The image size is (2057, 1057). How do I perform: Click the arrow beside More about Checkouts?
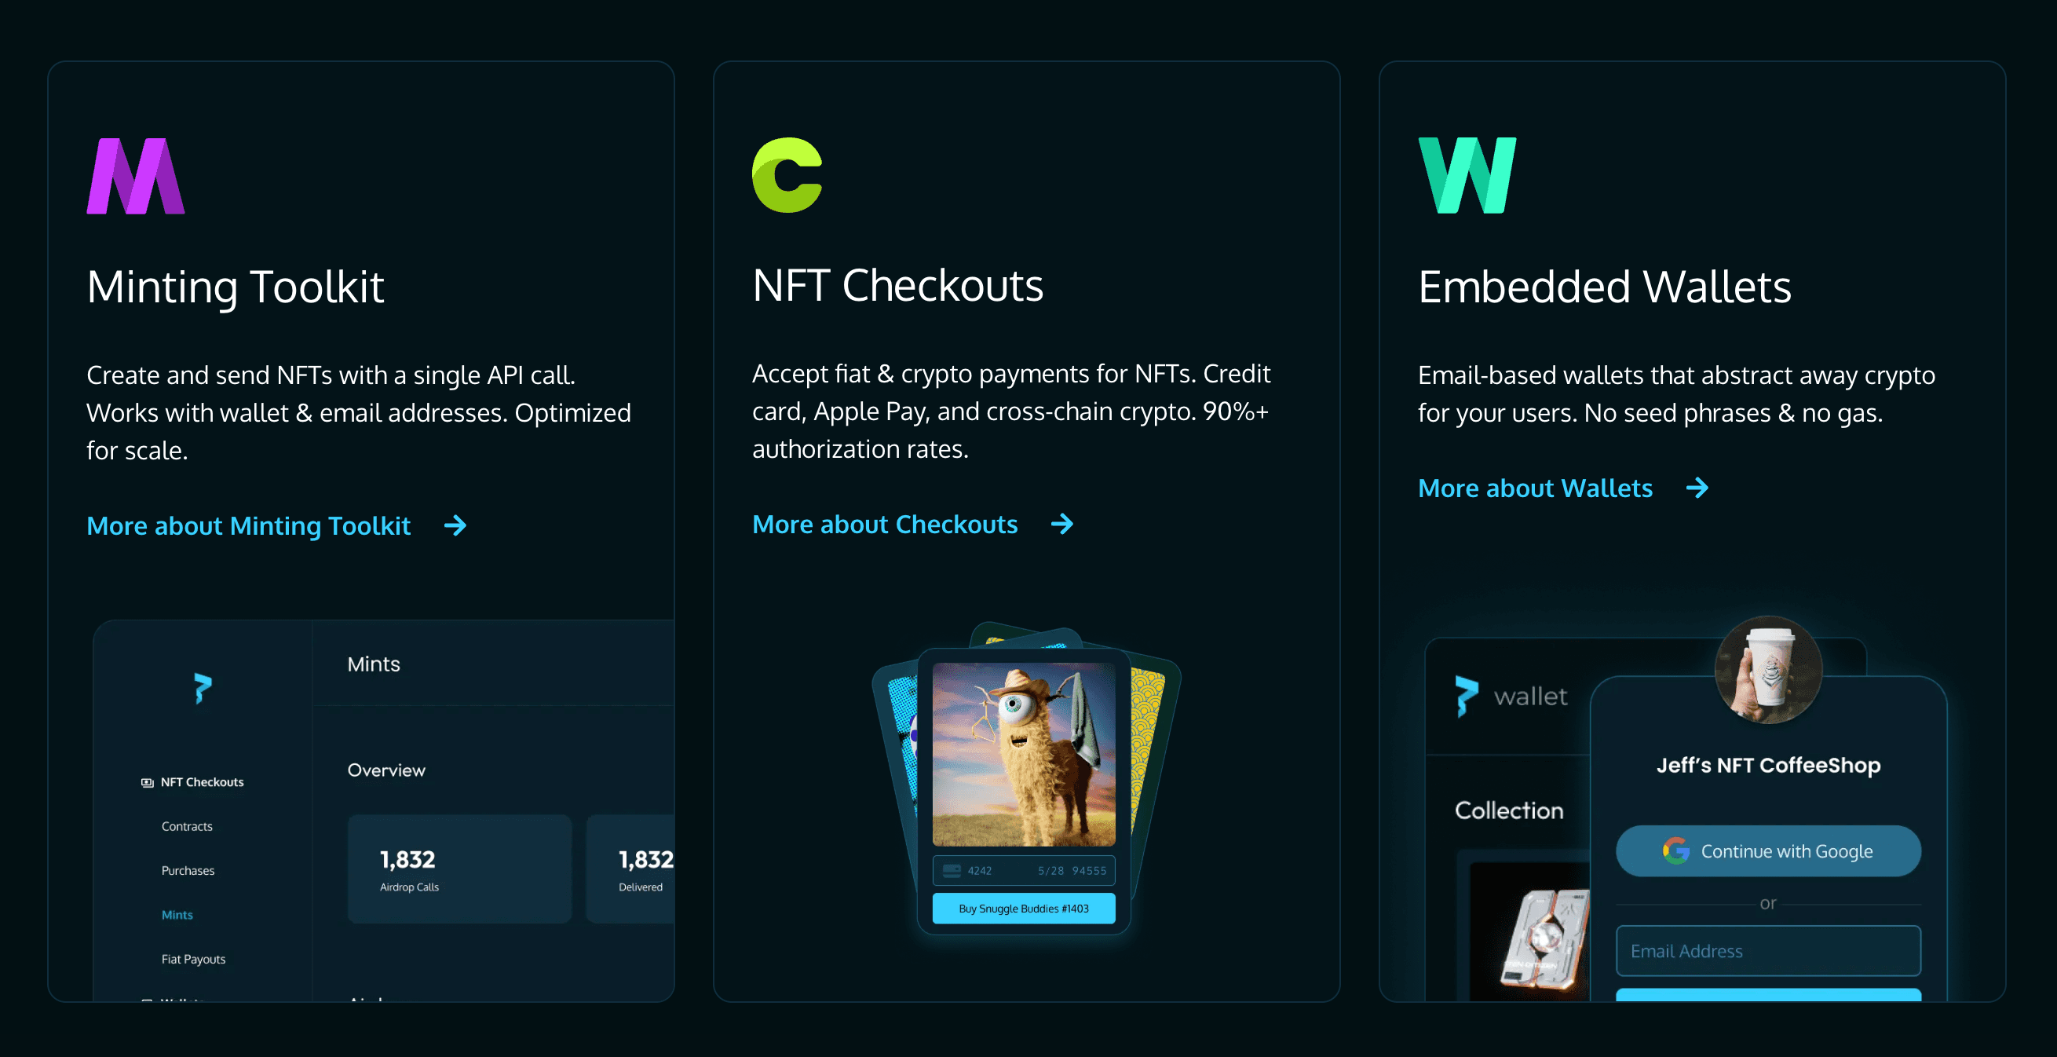1062,524
